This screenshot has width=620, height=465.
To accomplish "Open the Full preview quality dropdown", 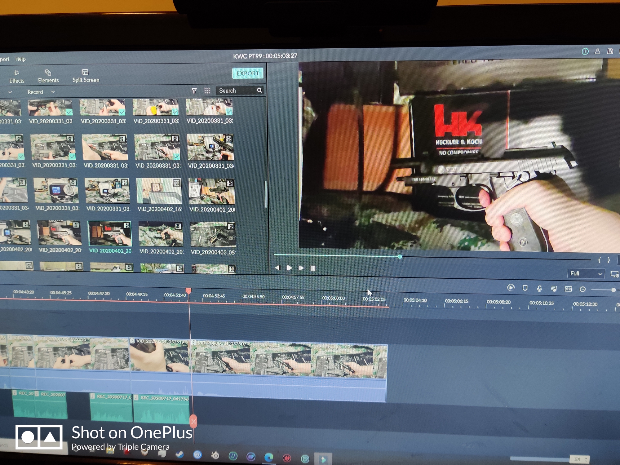I will pyautogui.click(x=586, y=273).
